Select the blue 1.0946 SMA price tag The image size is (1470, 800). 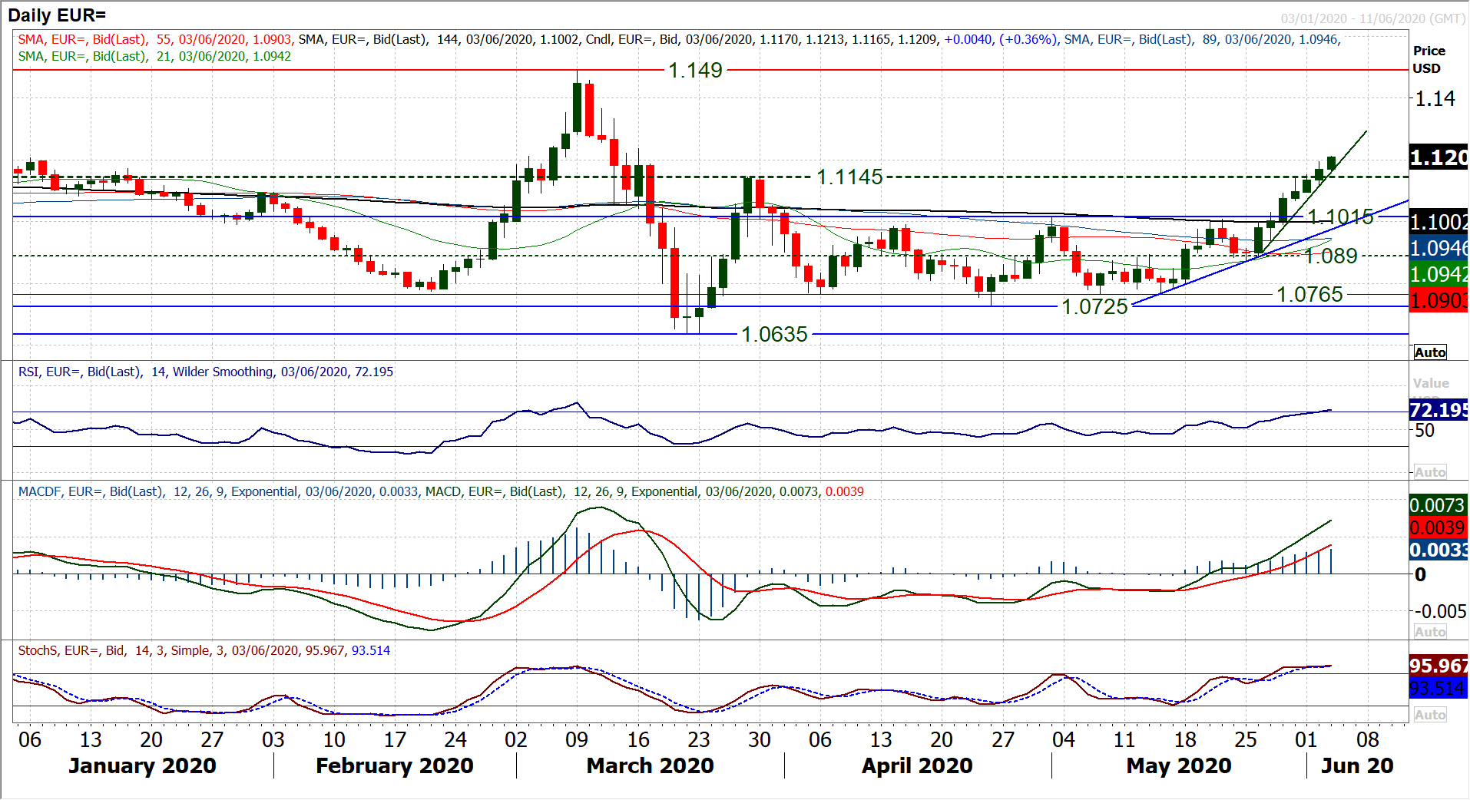click(1439, 248)
